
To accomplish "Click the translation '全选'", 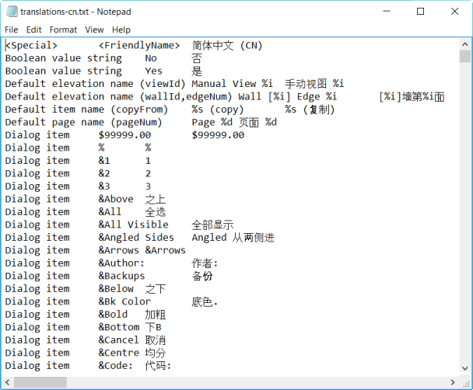I will (156, 212).
